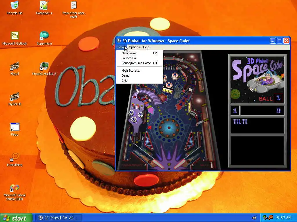Click the BALL 1 indicator

coord(271,98)
